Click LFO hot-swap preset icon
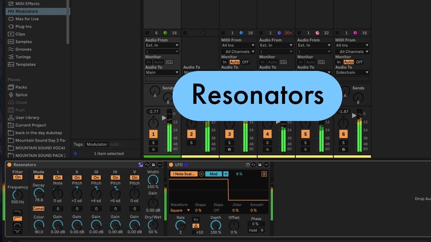This screenshot has width=431, height=242. click(254, 165)
